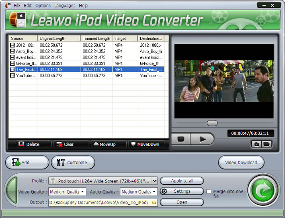Click the film icon of The_Final row
This screenshot has width=285, height=218.
[x=12, y=69]
